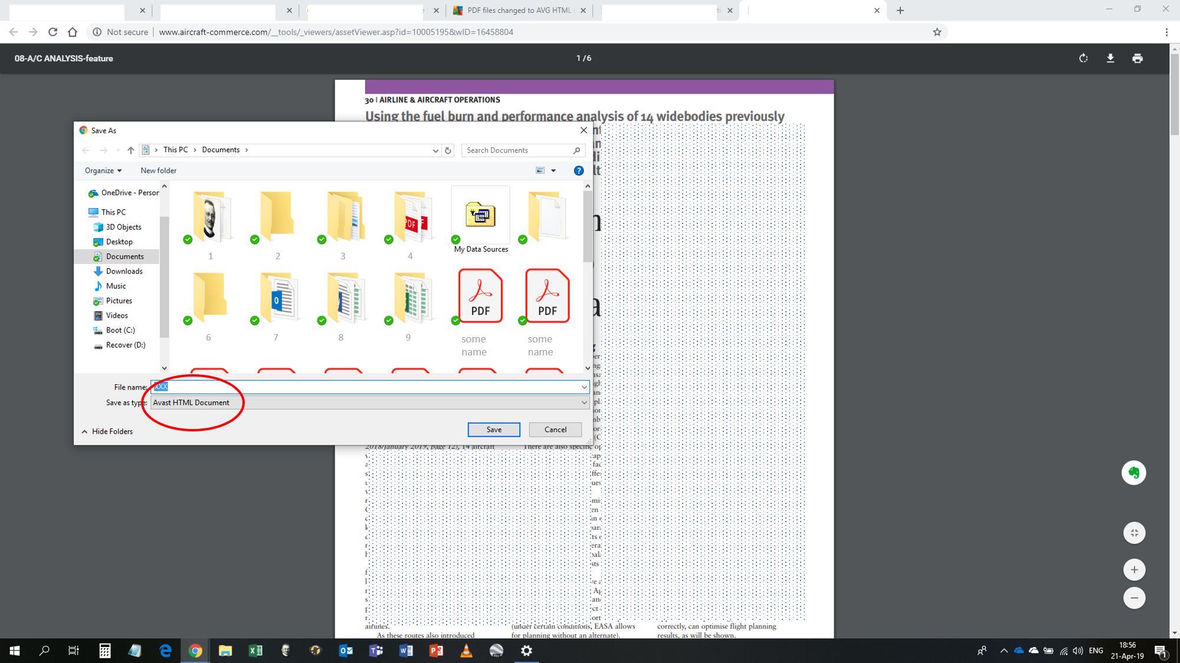Open a new browser tab
Image resolution: width=1180 pixels, height=663 pixels.
pyautogui.click(x=900, y=10)
